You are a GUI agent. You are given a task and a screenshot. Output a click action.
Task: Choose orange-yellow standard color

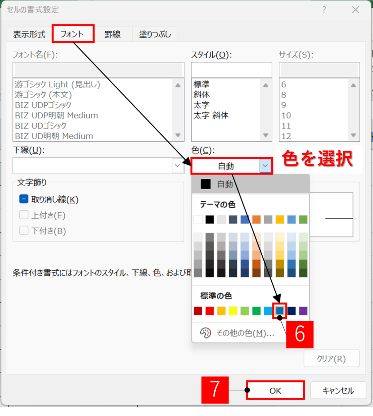[x=221, y=311]
